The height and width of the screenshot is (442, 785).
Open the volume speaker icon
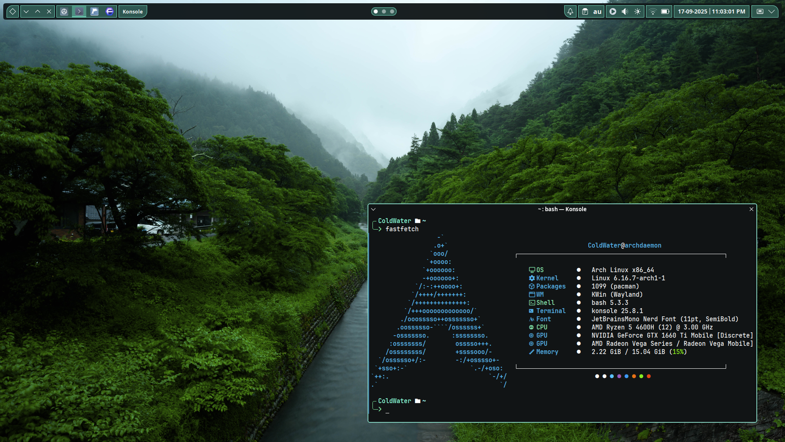point(625,11)
